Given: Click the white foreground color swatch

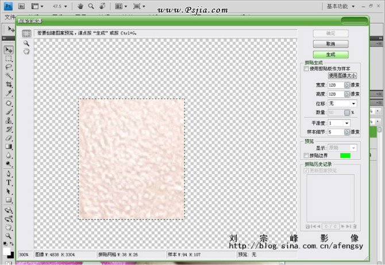Looking at the screenshot, I should pos(7,252).
